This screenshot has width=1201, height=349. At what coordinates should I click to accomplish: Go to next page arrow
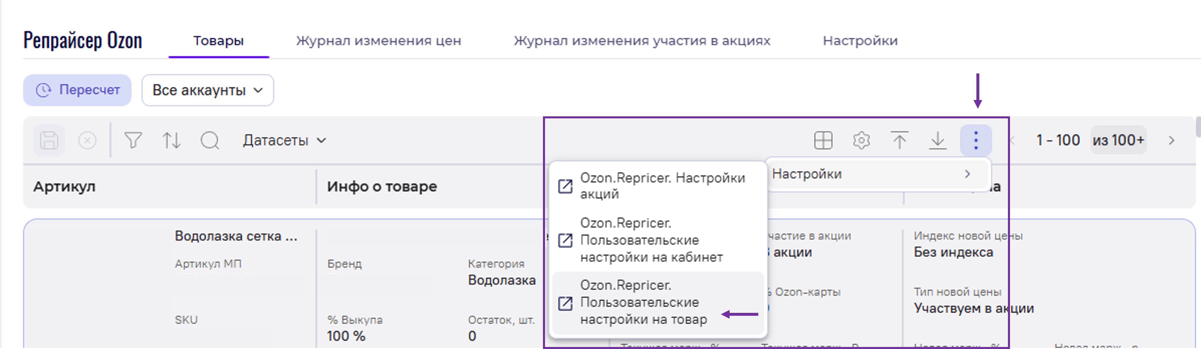pos(1171,141)
